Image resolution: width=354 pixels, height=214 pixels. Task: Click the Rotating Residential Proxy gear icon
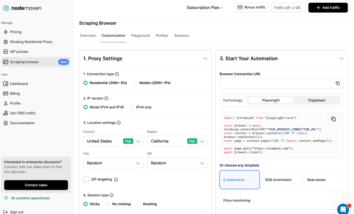coord(6,42)
